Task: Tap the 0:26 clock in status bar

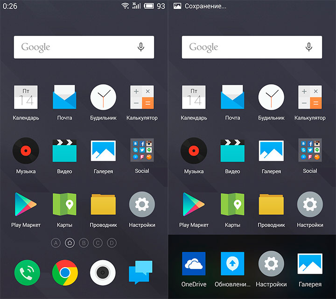Action: [x=10, y=6]
